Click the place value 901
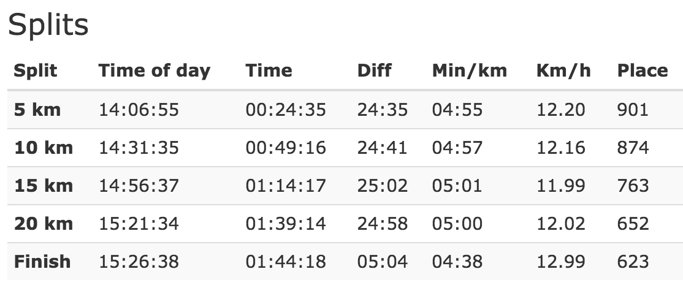Image resolution: width=683 pixels, height=288 pixels. [x=633, y=110]
